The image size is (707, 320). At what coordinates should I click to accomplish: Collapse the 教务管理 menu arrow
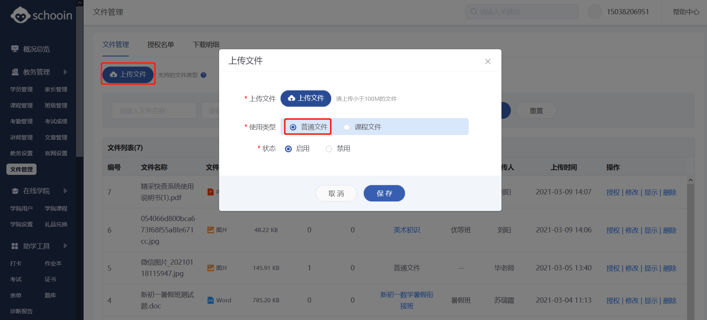click(x=66, y=72)
